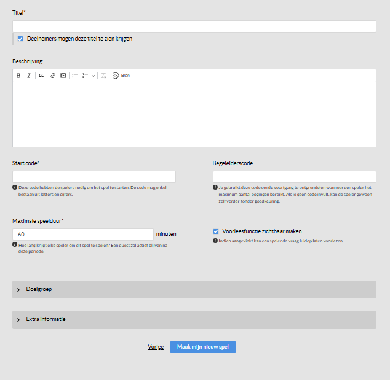
Task: Click the Begeleiderscode input field
Action: click(x=294, y=177)
